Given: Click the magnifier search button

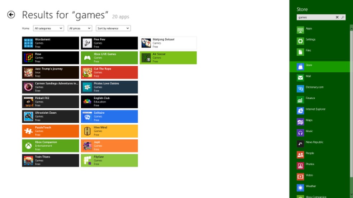Looking at the screenshot, I should (x=343, y=17).
